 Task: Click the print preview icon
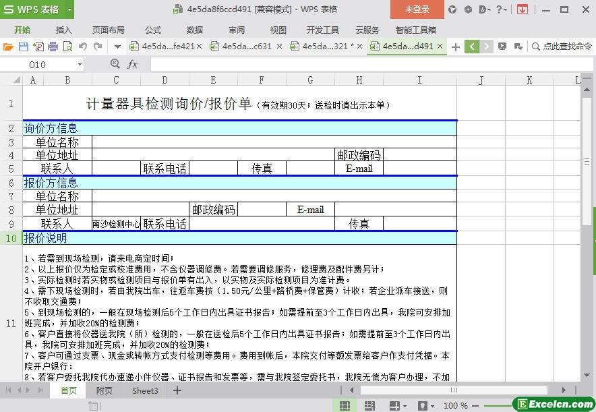click(x=67, y=47)
